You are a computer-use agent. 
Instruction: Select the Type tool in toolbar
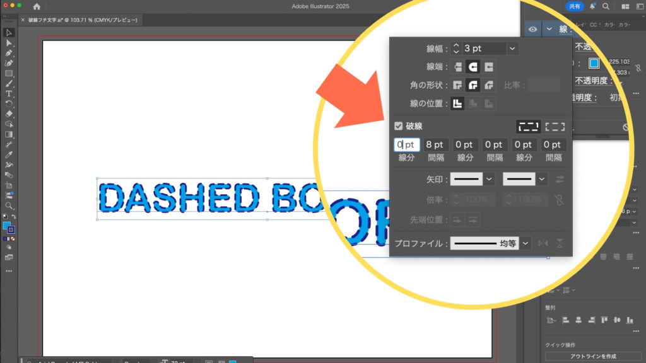point(9,94)
